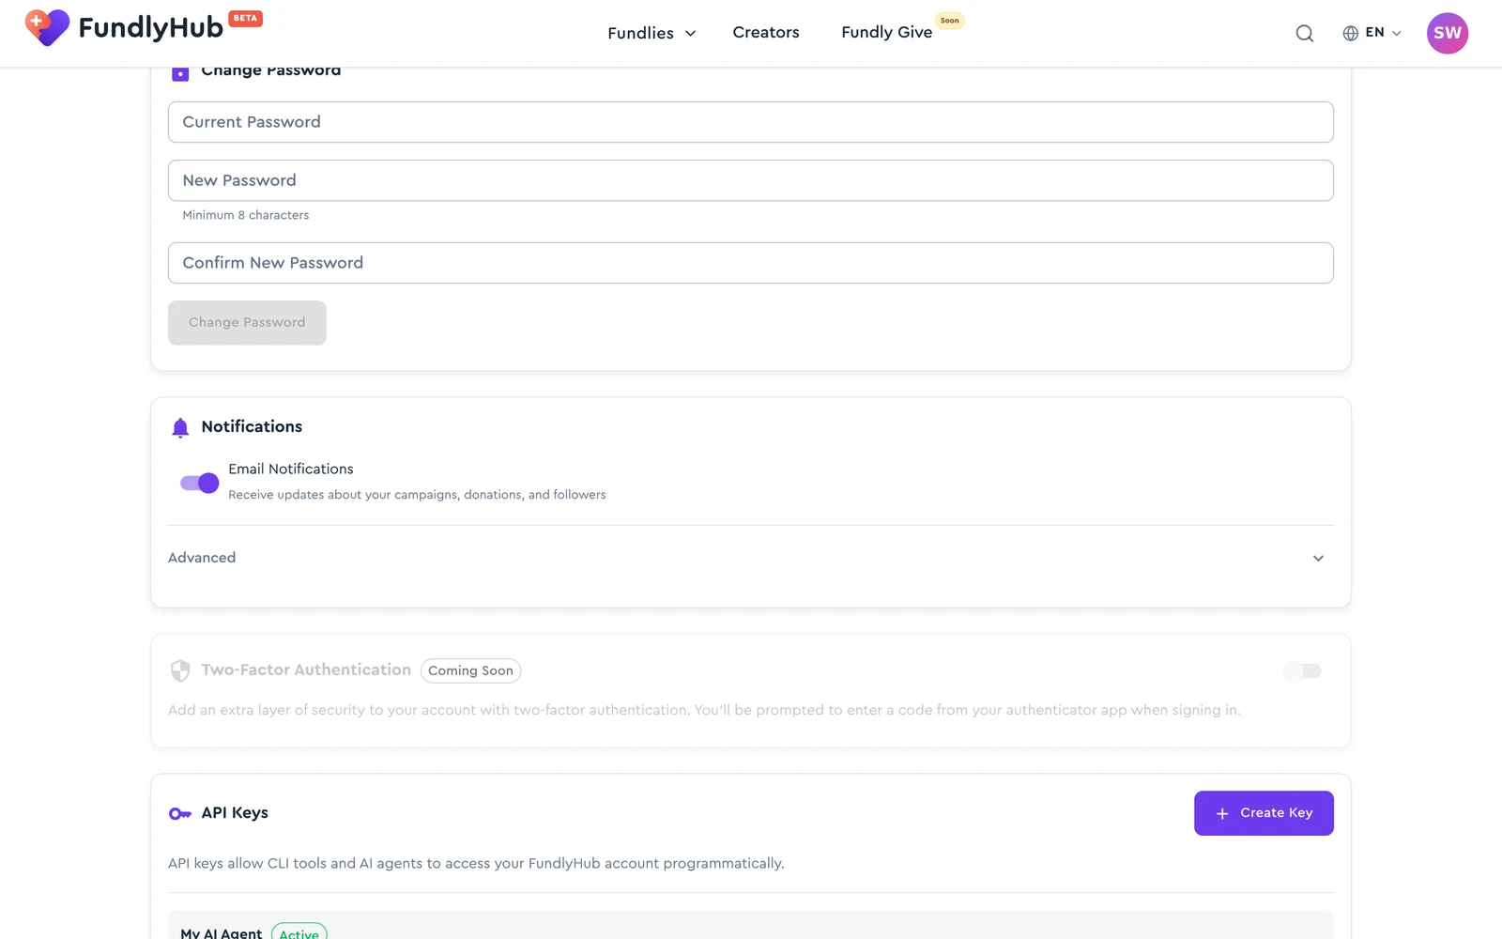Click the API Keys heading
1502x939 pixels.
[235, 813]
